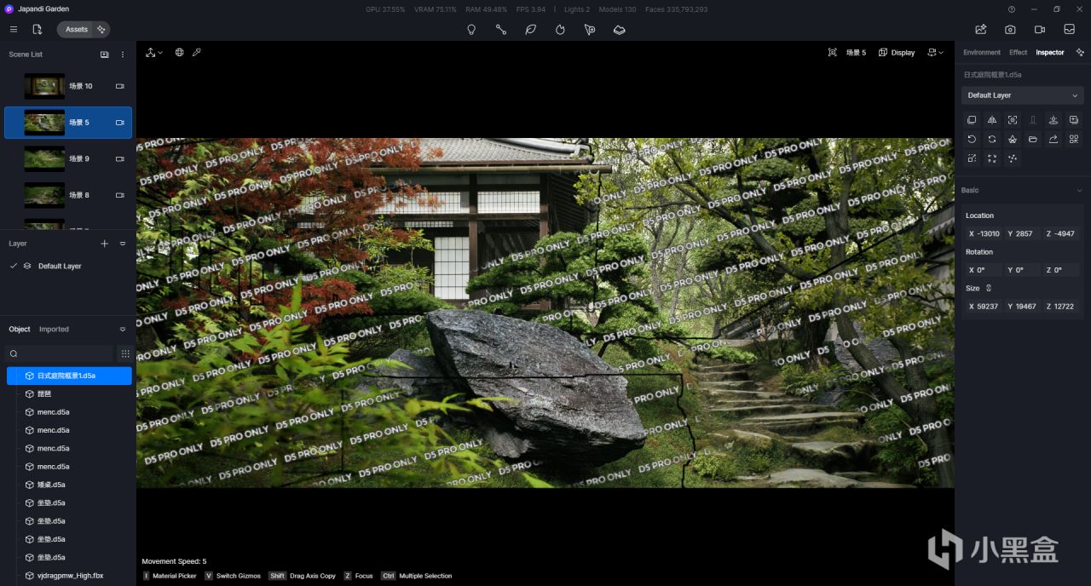Image resolution: width=1091 pixels, height=586 pixels.
Task: Switch to the Imported tab
Action: click(54, 329)
